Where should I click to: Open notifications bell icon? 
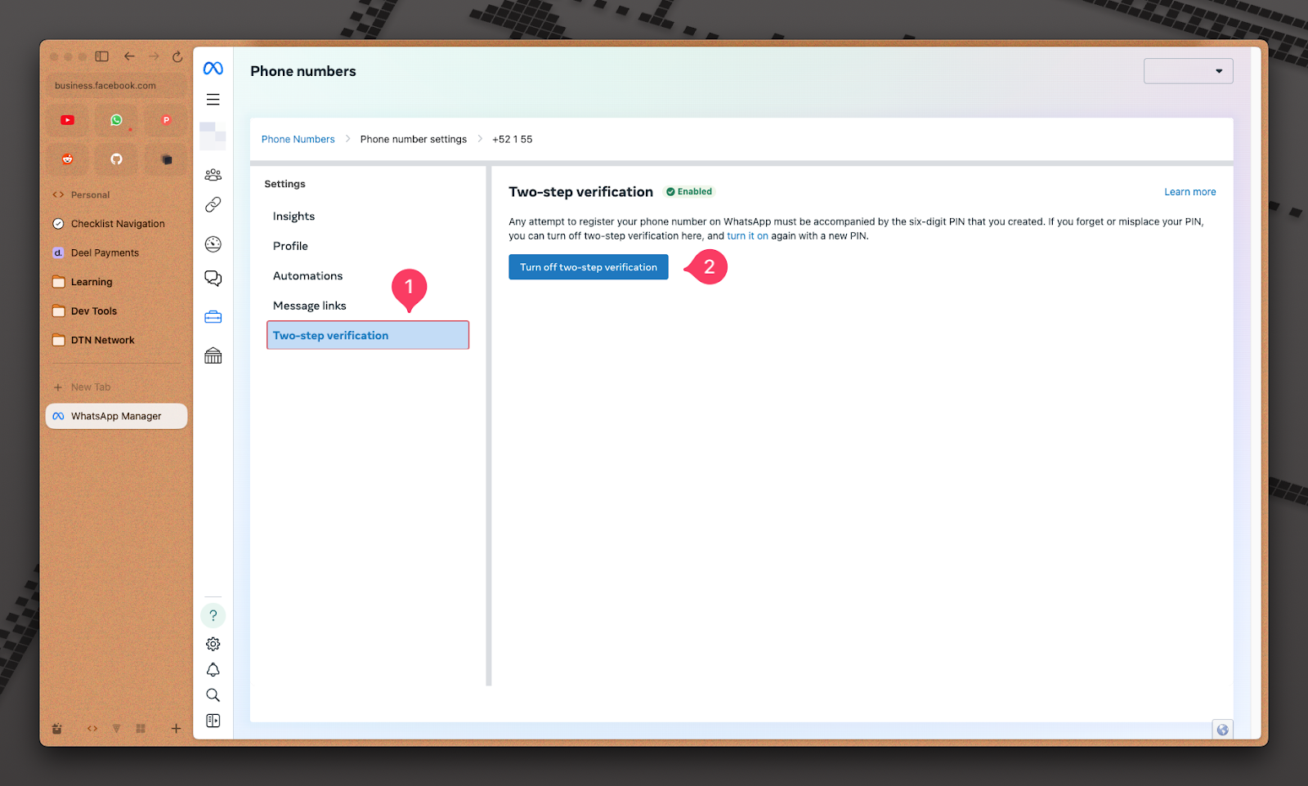[213, 670]
